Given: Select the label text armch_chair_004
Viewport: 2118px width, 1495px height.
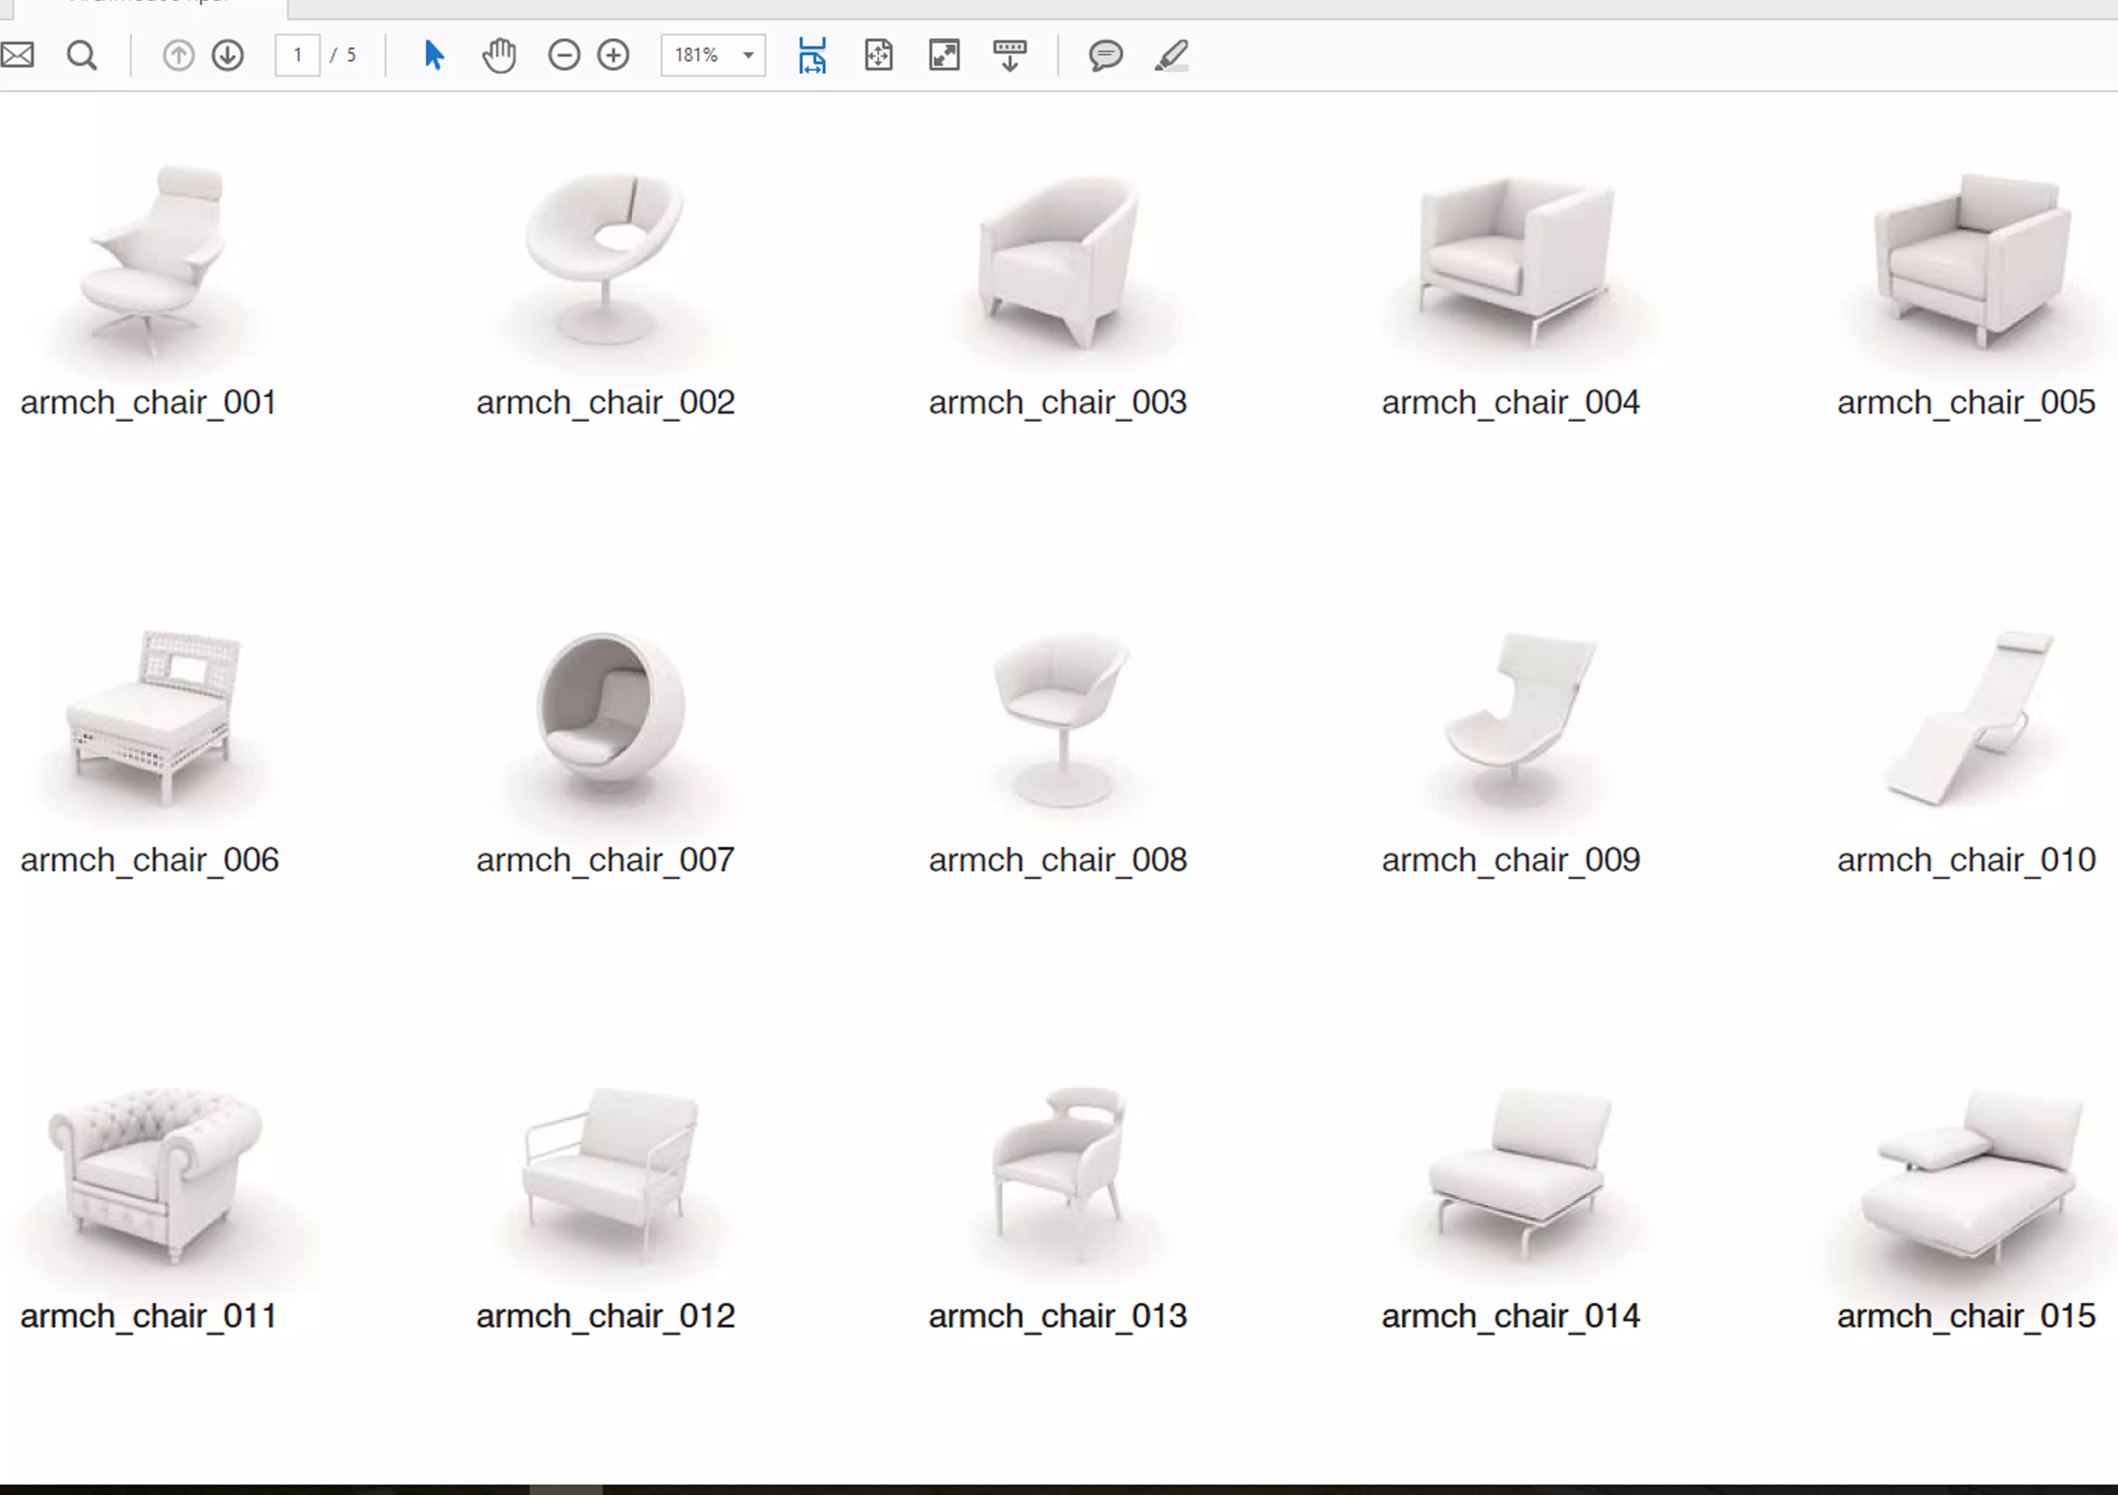Looking at the screenshot, I should click(x=1511, y=403).
